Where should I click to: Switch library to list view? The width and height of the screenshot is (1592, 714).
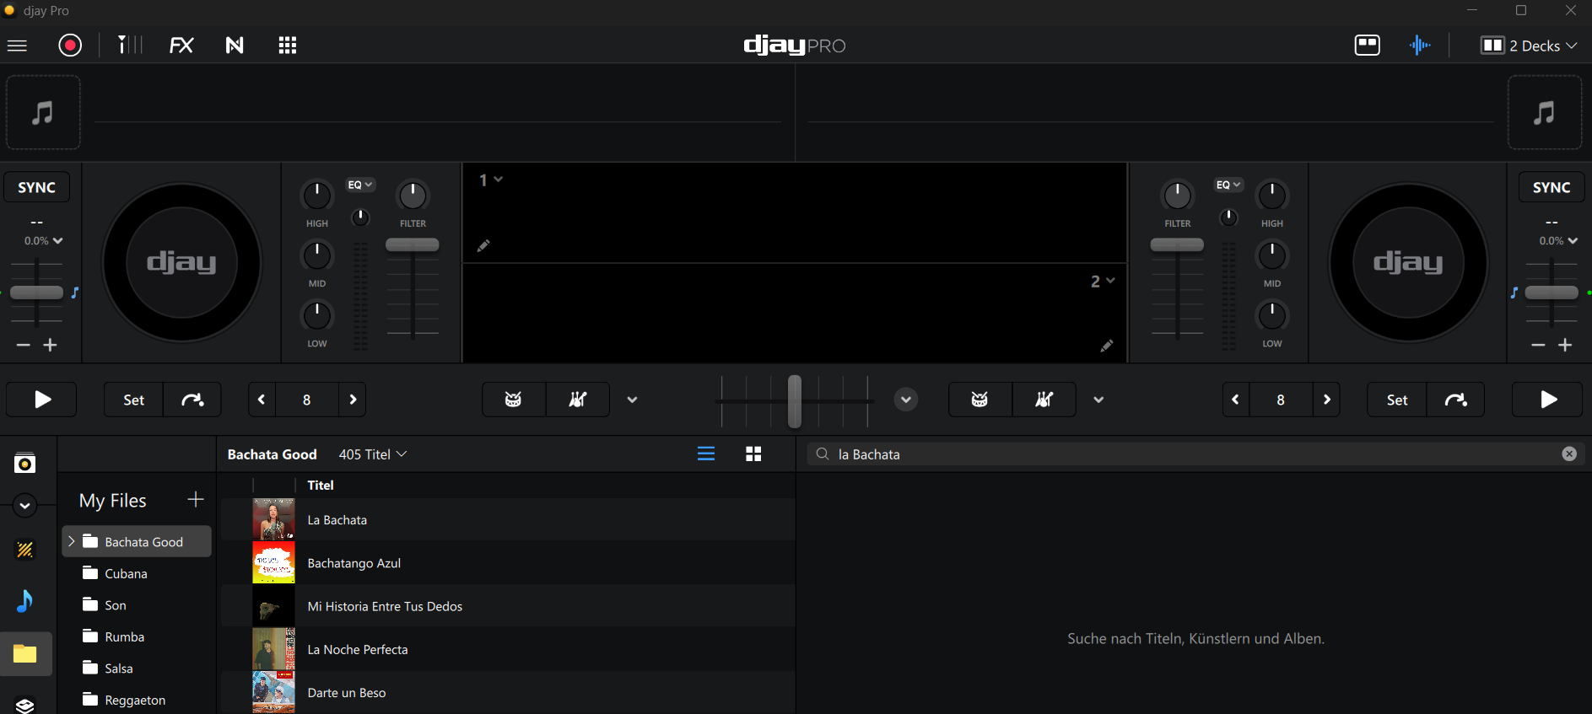coord(706,454)
